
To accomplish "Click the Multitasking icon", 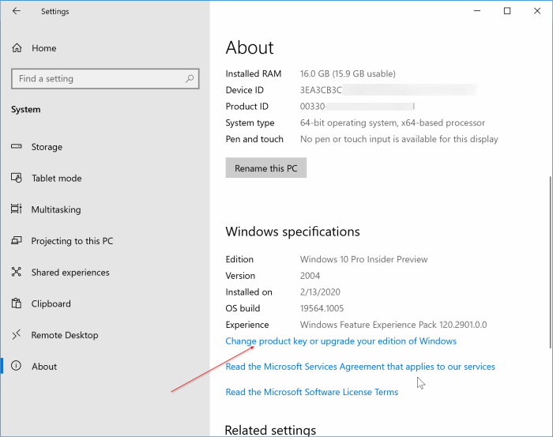I will coord(17,209).
